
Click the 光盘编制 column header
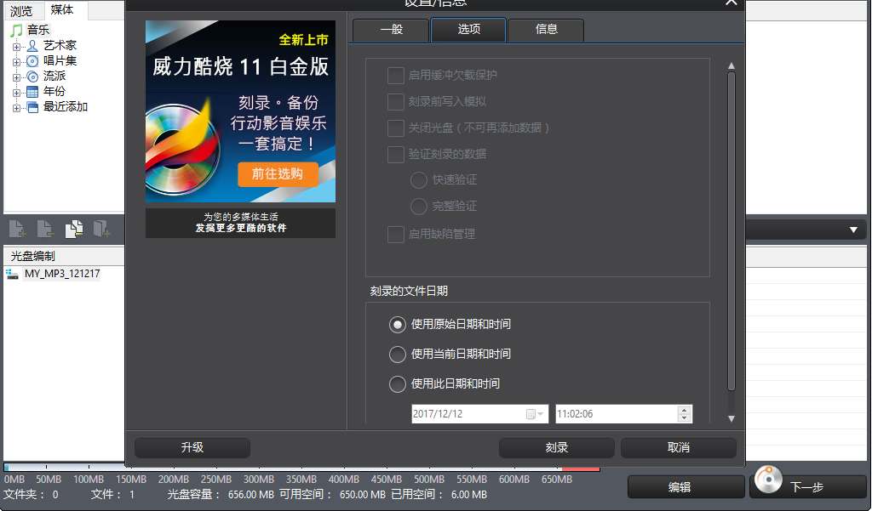pyautogui.click(x=64, y=256)
